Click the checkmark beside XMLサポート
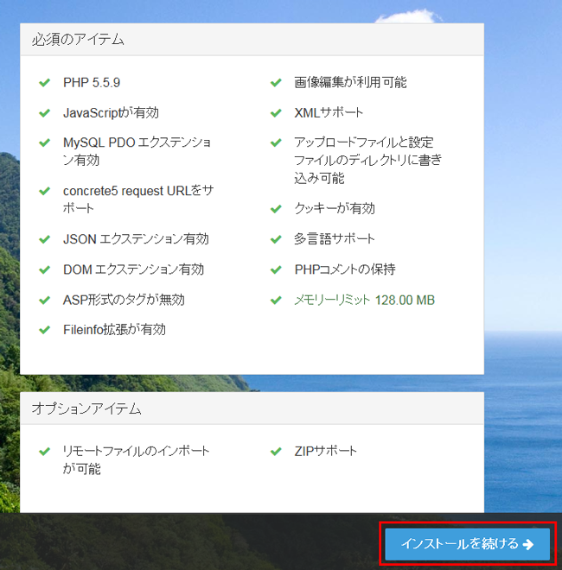562x570 pixels. coord(276,113)
